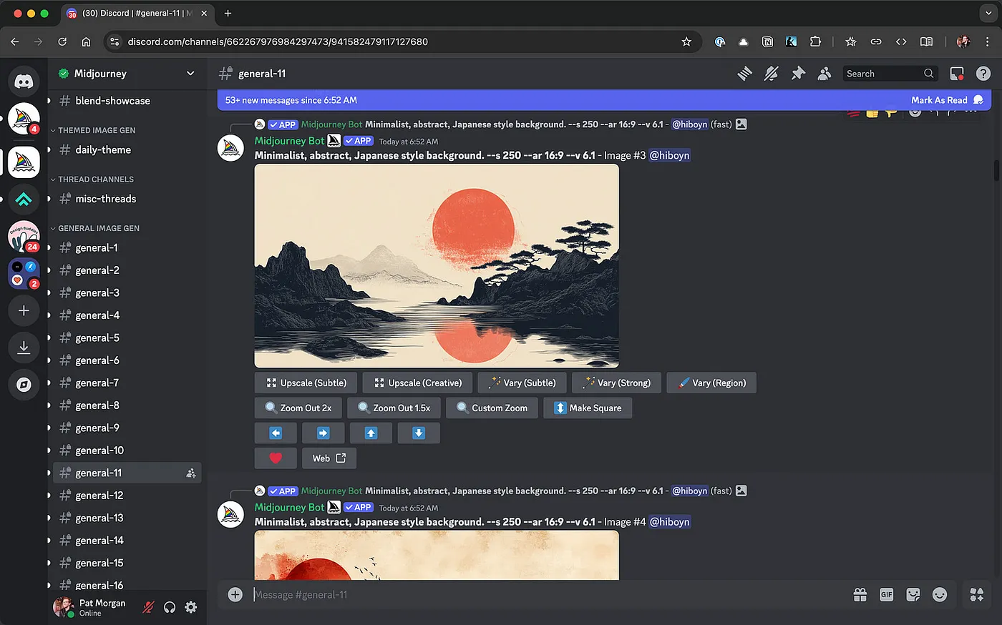Click the Message #general-11 text field

coord(544,595)
